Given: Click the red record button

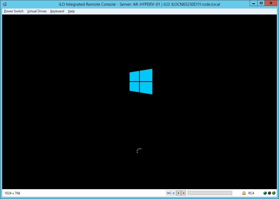Looking at the screenshot, I should (183, 193).
